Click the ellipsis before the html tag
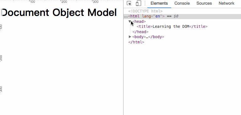The width and height of the screenshot is (241, 115). 126,17
